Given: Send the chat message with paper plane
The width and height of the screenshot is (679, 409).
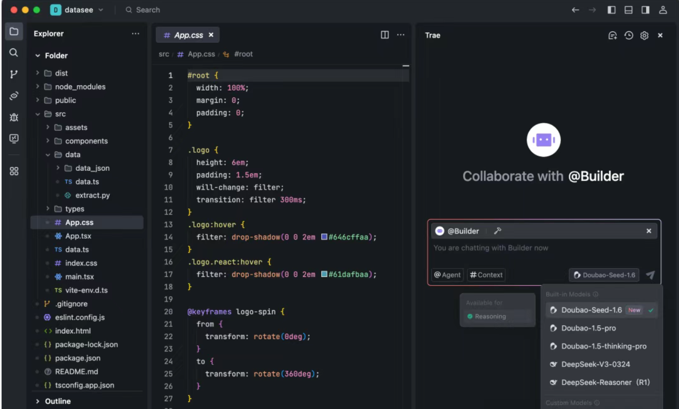Looking at the screenshot, I should (650, 275).
